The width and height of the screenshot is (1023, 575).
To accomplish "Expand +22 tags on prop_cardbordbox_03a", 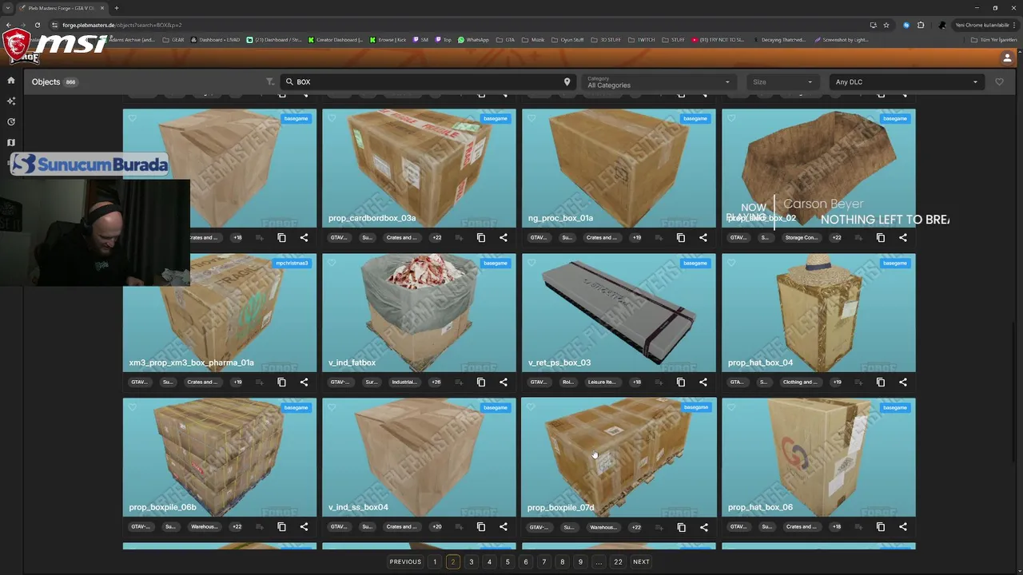I will click(x=436, y=237).
